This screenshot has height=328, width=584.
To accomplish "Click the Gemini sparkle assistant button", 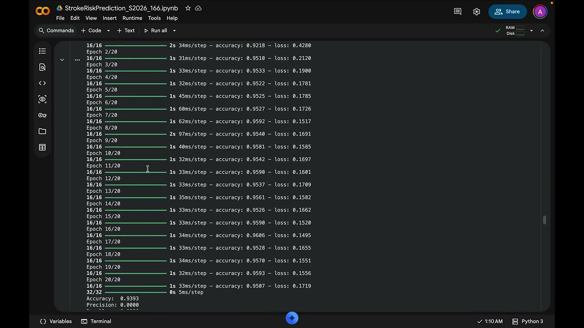I will click(292, 318).
